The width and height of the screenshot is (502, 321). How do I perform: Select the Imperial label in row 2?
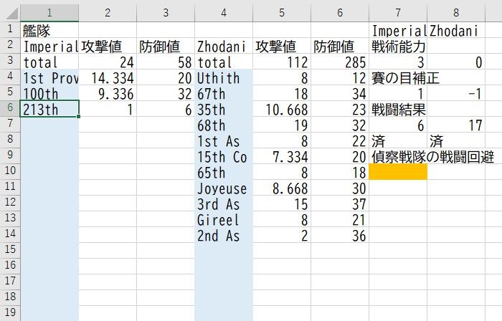coord(49,46)
